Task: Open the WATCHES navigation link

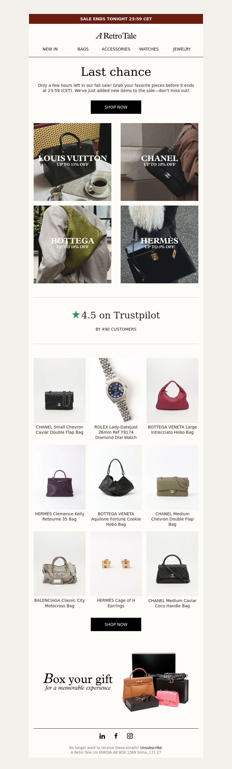Action: 149,49
